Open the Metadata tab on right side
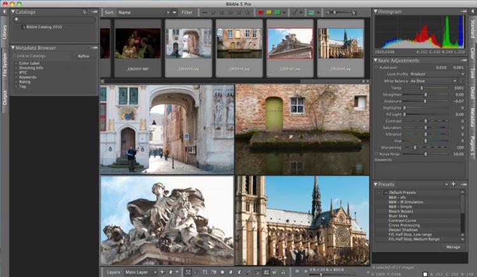This screenshot has height=277, width=477. click(x=472, y=118)
